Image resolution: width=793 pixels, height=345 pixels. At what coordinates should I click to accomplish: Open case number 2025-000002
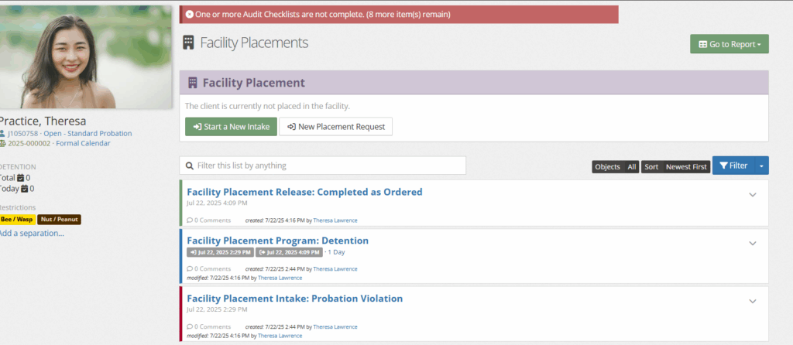[x=29, y=143]
